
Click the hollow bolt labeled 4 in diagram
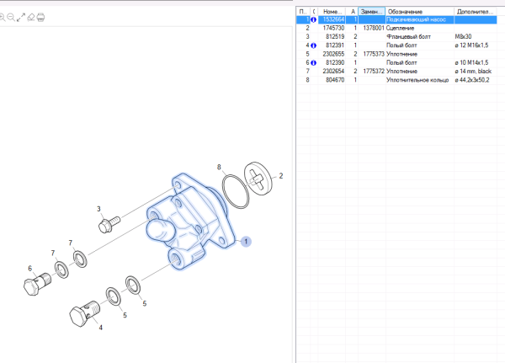(x=85, y=314)
